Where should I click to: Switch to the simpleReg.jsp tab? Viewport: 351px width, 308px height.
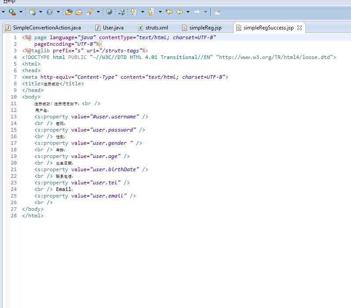(x=202, y=28)
